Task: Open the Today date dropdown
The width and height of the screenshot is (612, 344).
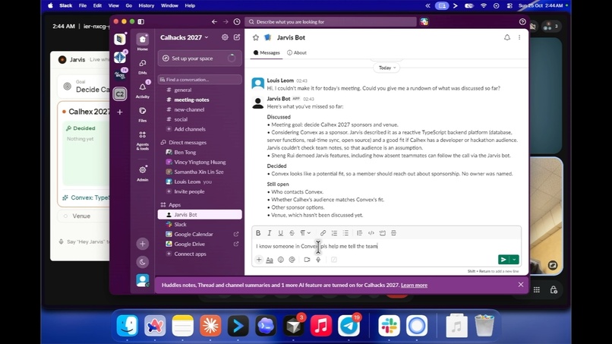Action: [386, 68]
